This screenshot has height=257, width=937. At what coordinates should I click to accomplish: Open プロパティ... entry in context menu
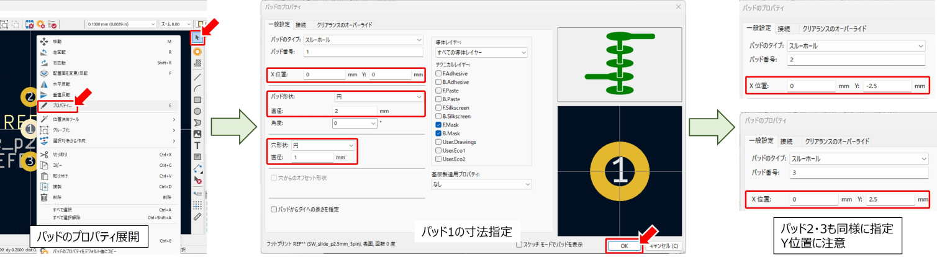coord(107,106)
